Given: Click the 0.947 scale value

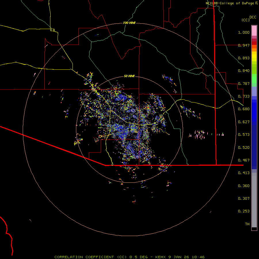Looking at the screenshot, I should pos(244,45).
